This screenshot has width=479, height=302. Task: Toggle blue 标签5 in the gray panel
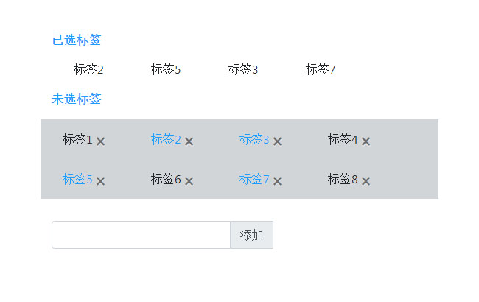(x=77, y=179)
